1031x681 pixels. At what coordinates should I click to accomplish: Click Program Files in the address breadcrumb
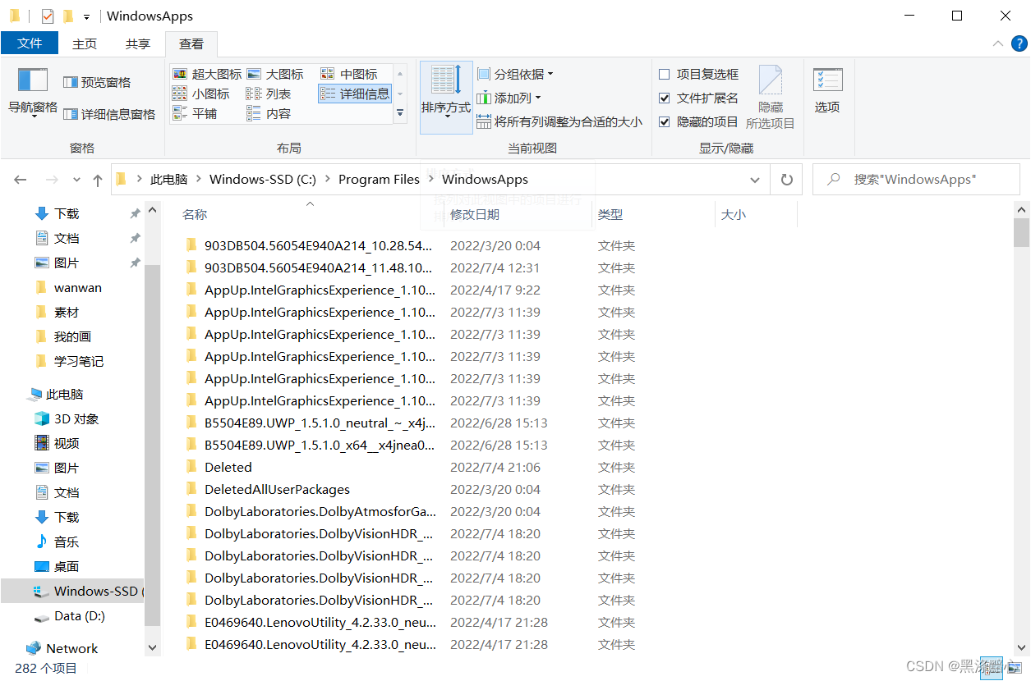click(x=379, y=180)
